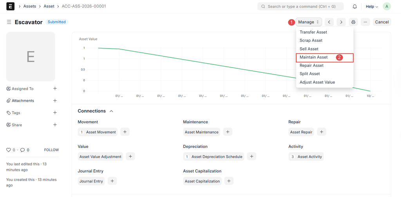Image resolution: width=401 pixels, height=197 pixels.
Task: Open the three-dots more options menu
Action: (365, 22)
